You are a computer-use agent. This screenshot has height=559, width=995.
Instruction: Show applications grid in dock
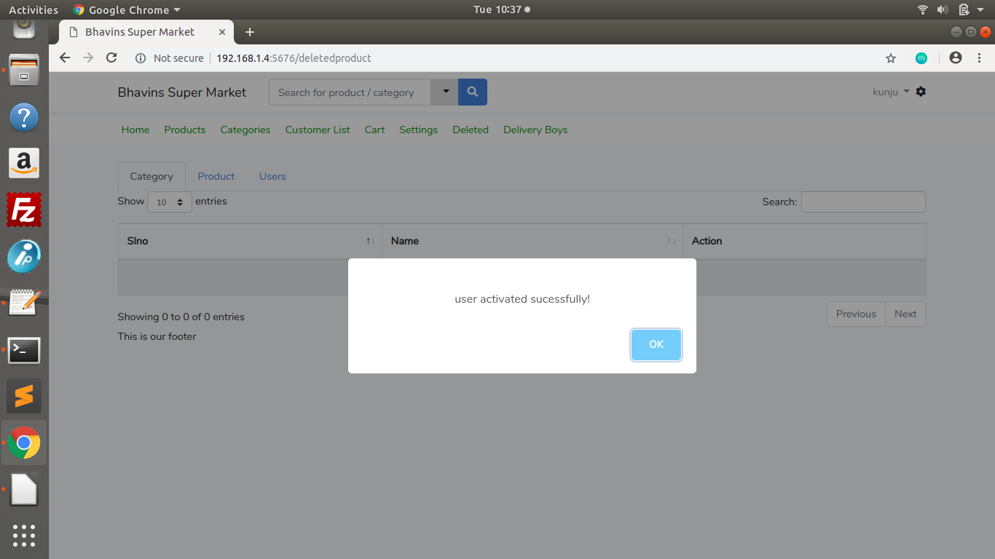(x=24, y=536)
